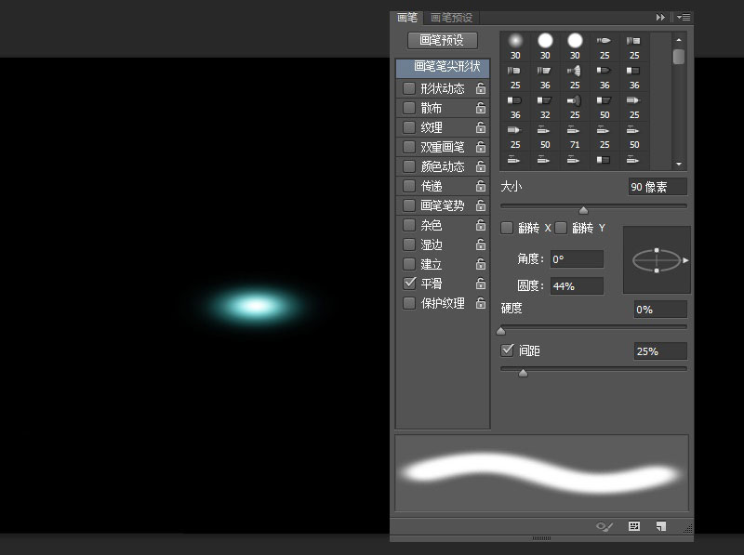Screen dimensions: 744x555
Task: Enable the 画笔笔势 checkbox
Action: 409,205
